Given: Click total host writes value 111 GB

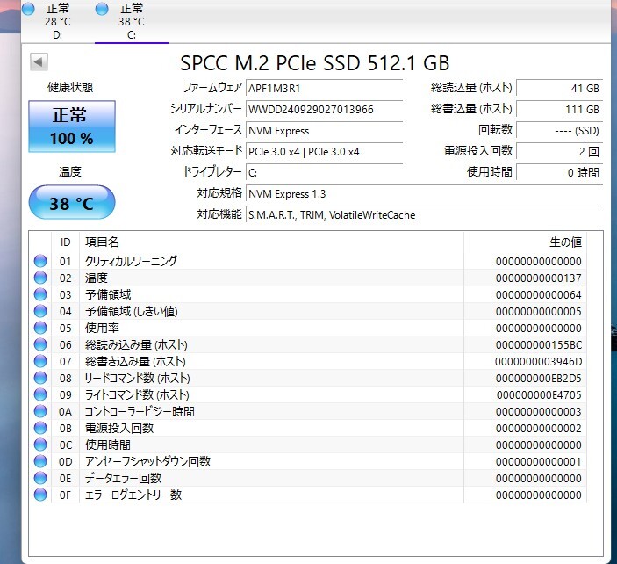Looking at the screenshot, I should [x=559, y=109].
